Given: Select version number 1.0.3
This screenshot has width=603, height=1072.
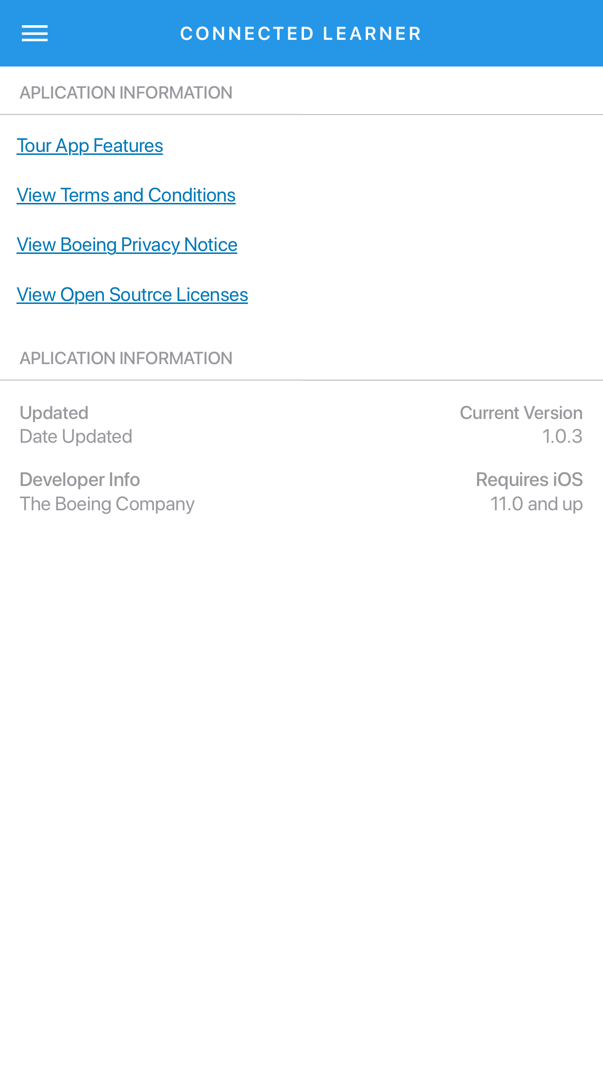Looking at the screenshot, I should [x=562, y=436].
